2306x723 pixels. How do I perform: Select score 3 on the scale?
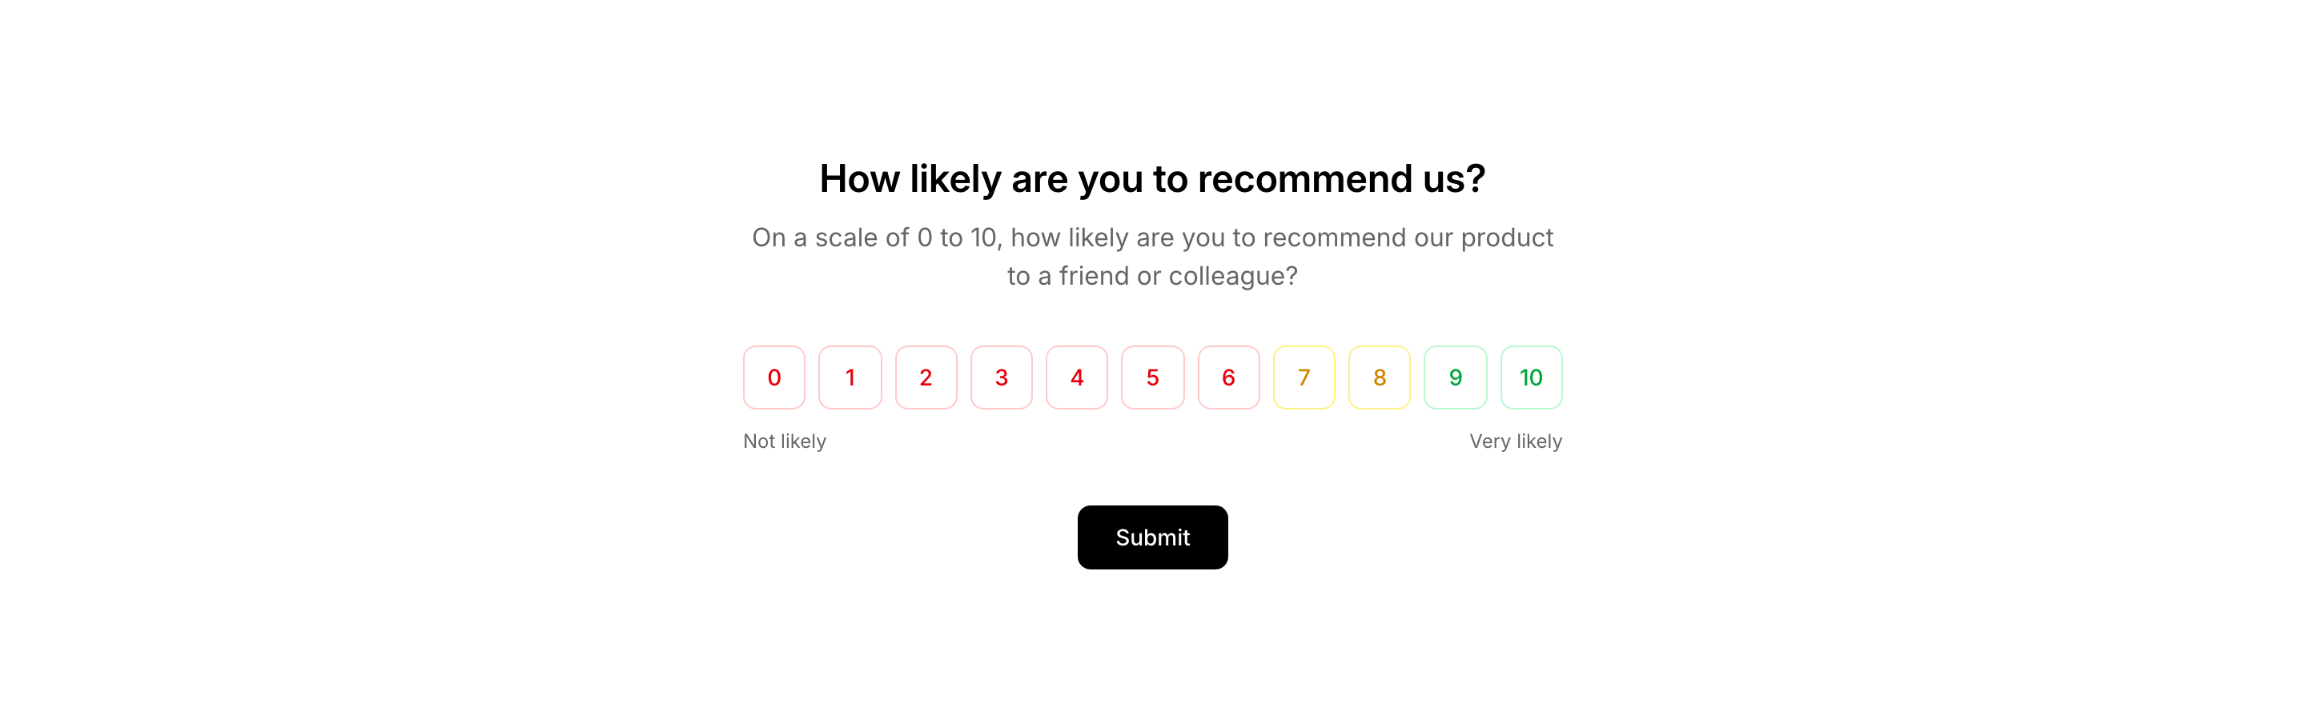point(1001,377)
